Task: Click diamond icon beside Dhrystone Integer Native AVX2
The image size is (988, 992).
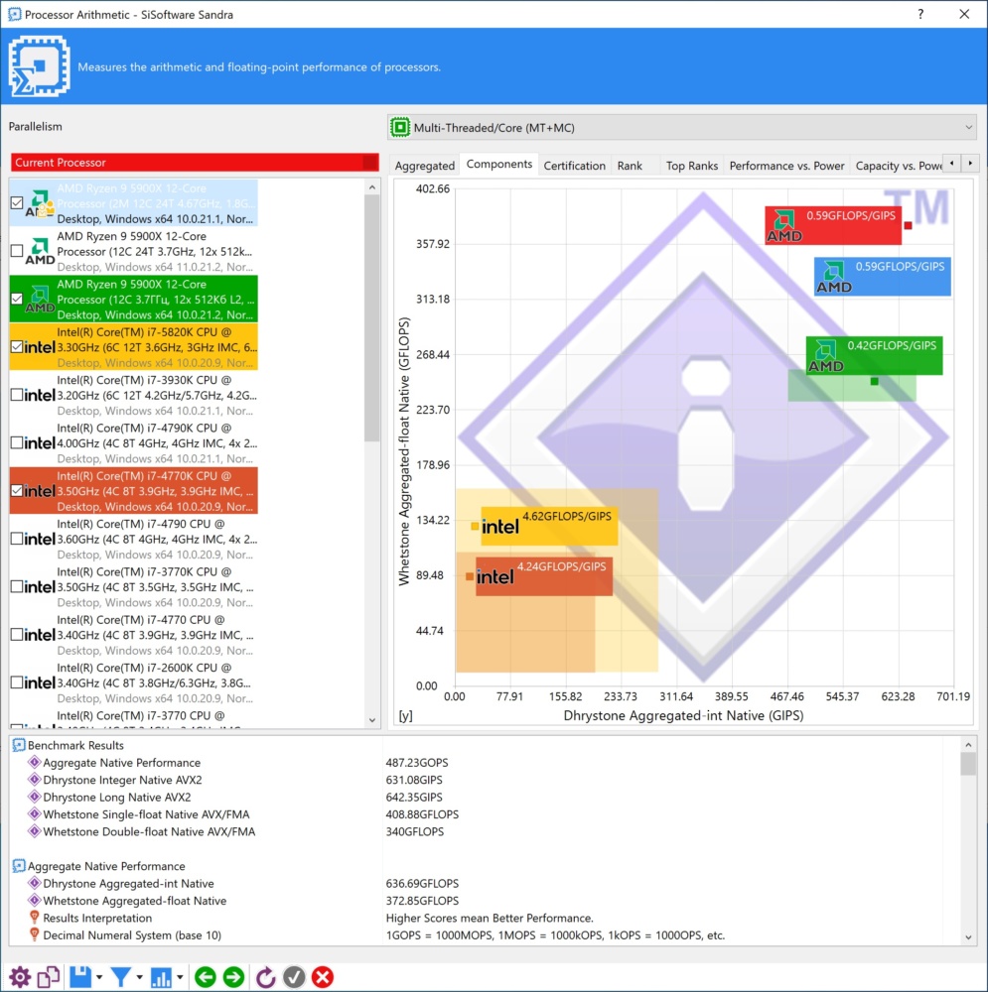Action: point(34,780)
